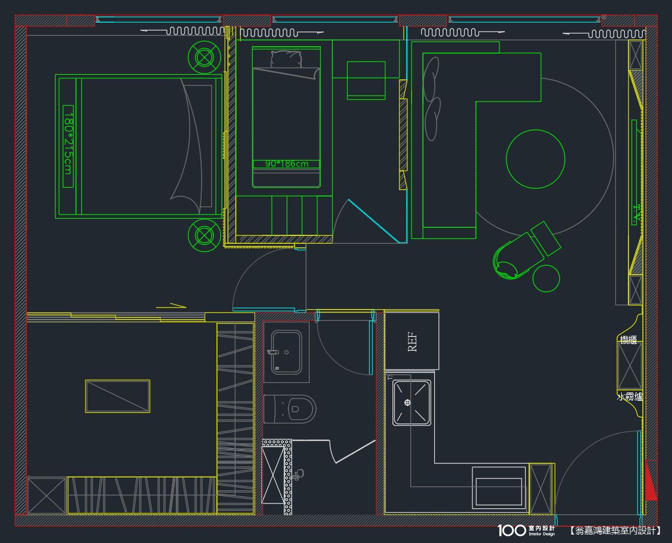Select the yellow island in walk-in closet
This screenshot has width=672, height=543.
click(117, 396)
